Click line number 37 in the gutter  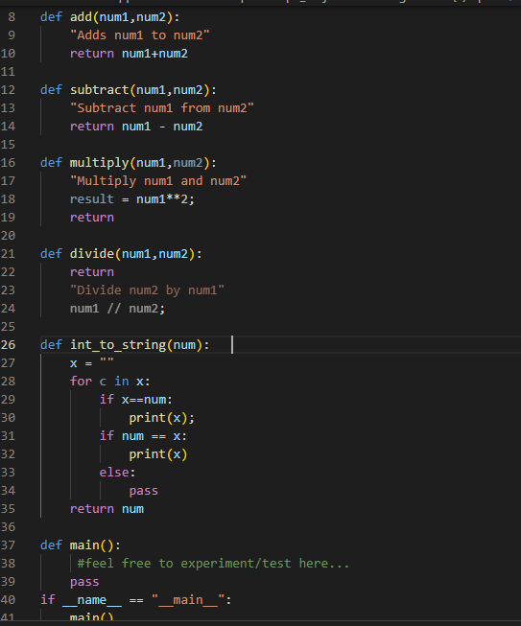pos(8,545)
